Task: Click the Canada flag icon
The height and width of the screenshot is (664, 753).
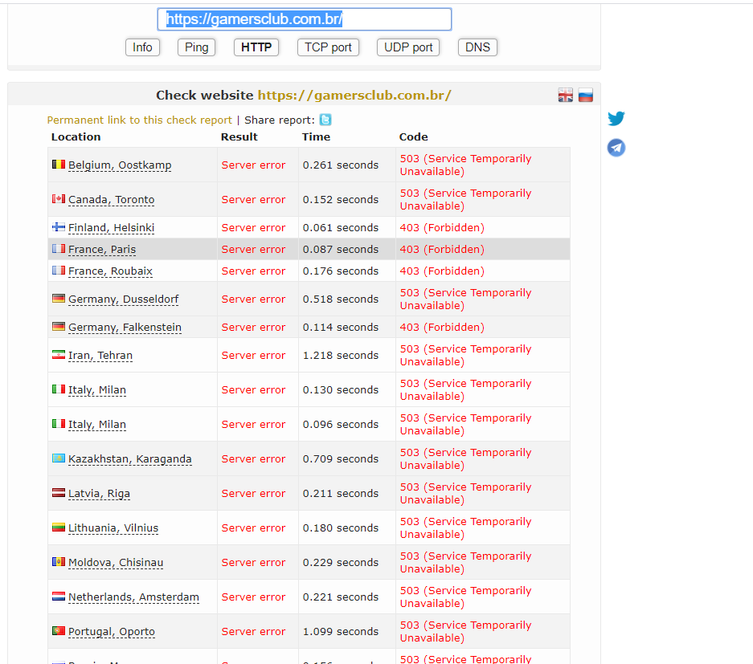Action: coord(59,198)
